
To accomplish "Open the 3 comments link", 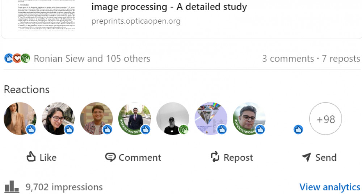I will click(288, 59).
